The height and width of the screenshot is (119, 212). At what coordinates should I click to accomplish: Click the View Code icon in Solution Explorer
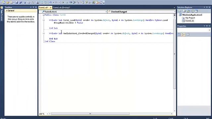point(193,11)
